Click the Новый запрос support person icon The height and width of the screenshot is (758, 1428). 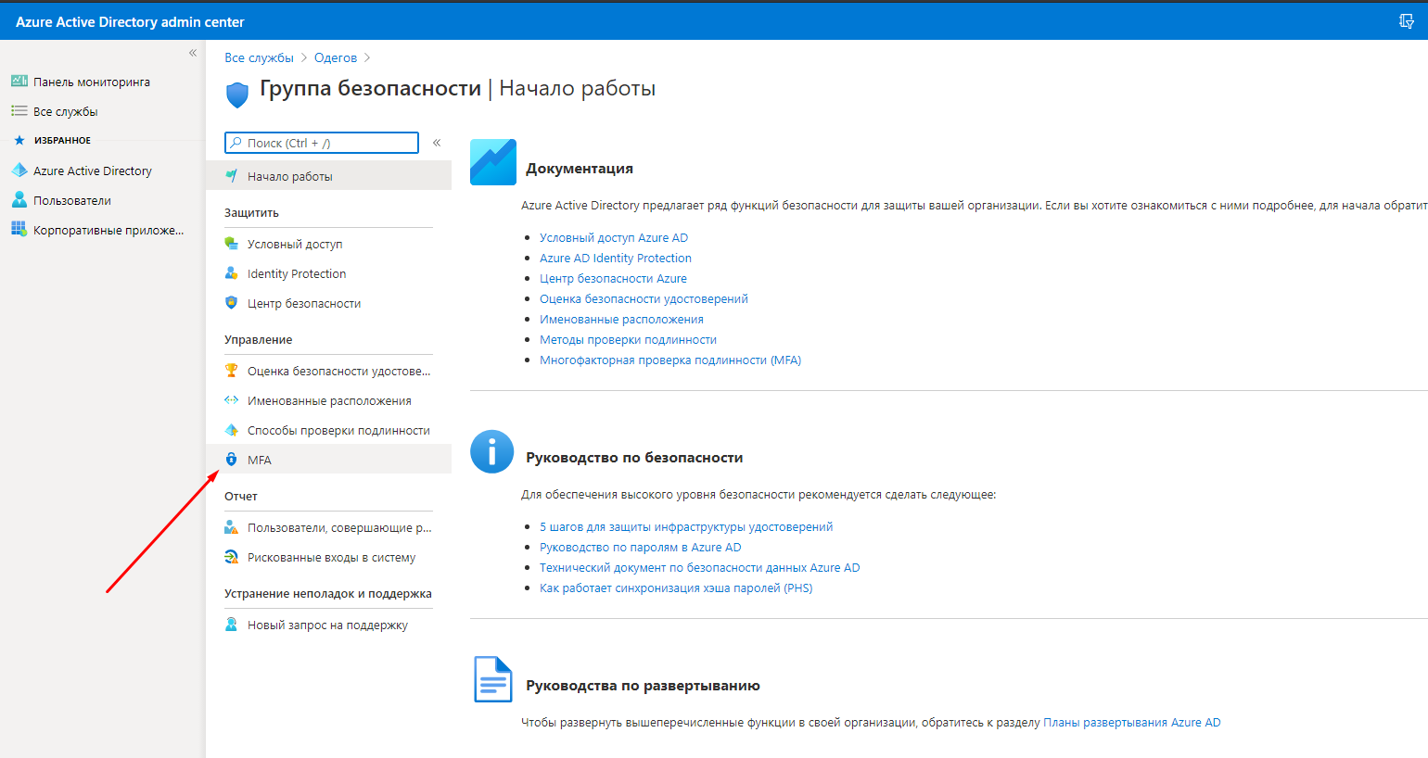[232, 625]
